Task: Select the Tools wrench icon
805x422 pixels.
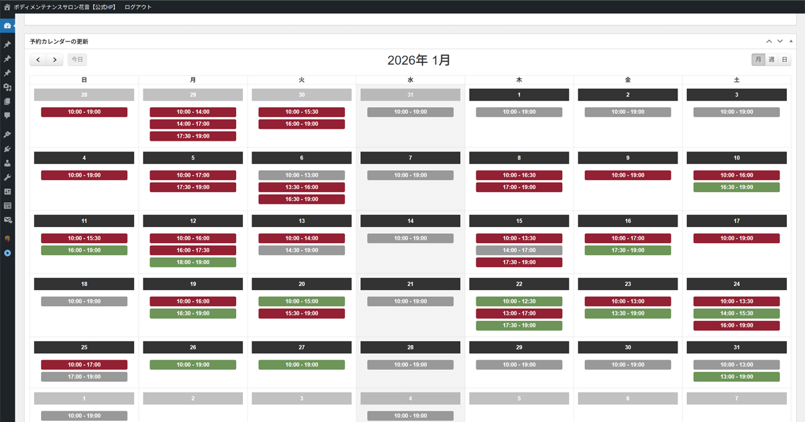Action: (7, 178)
